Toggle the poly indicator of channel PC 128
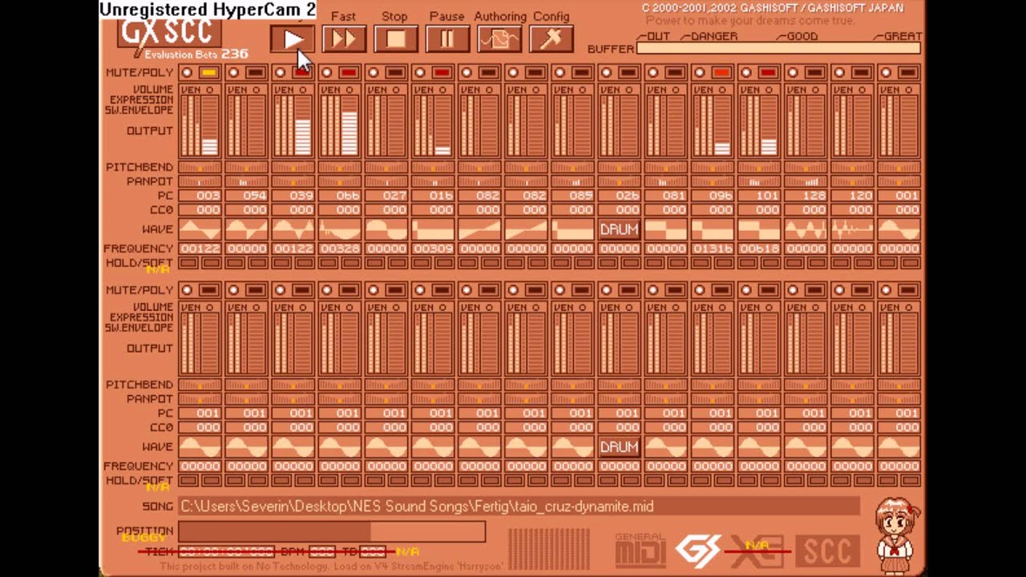Image resolution: width=1026 pixels, height=577 pixels. coord(814,73)
